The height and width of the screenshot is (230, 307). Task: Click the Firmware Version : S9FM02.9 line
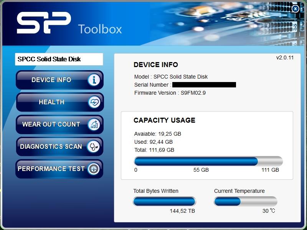[170, 93]
